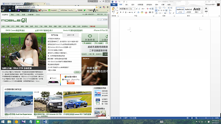This screenshot has width=221, height=124.
Task: Click the Clear Formatting eraser icon
Action: (x=147, y=9)
